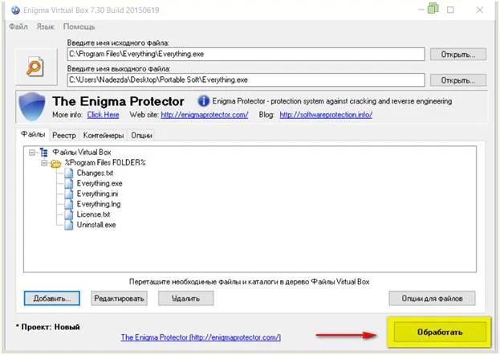
Task: Click the Everything.lng file icon
Action: 68,204
